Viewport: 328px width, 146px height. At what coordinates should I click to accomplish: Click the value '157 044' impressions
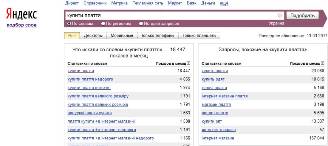click(317, 138)
